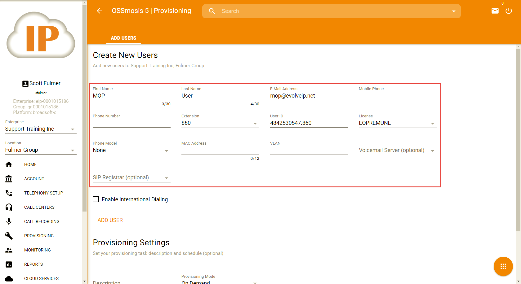This screenshot has height=284, width=521.
Task: Click the Mobile Phone input field
Action: pyautogui.click(x=397, y=96)
